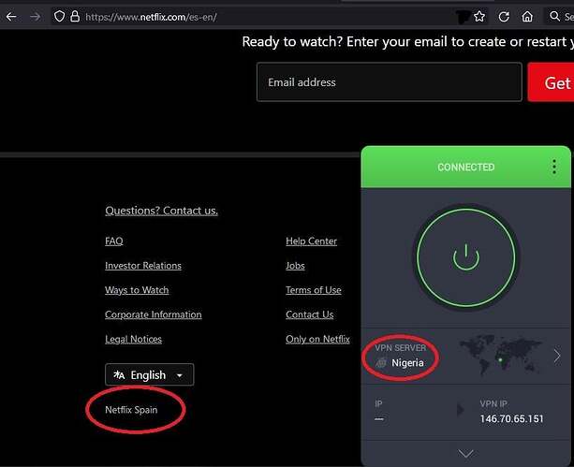Go to browser home page icon
The width and height of the screenshot is (574, 467).
click(528, 17)
